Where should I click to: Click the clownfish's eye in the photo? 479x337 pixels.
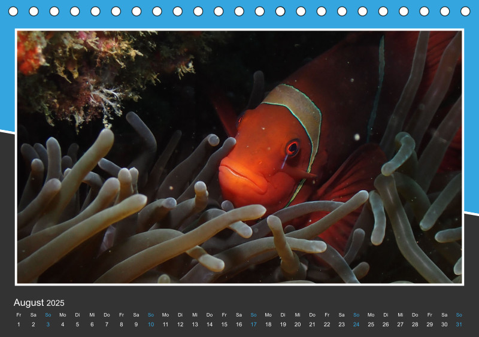[x=292, y=148]
